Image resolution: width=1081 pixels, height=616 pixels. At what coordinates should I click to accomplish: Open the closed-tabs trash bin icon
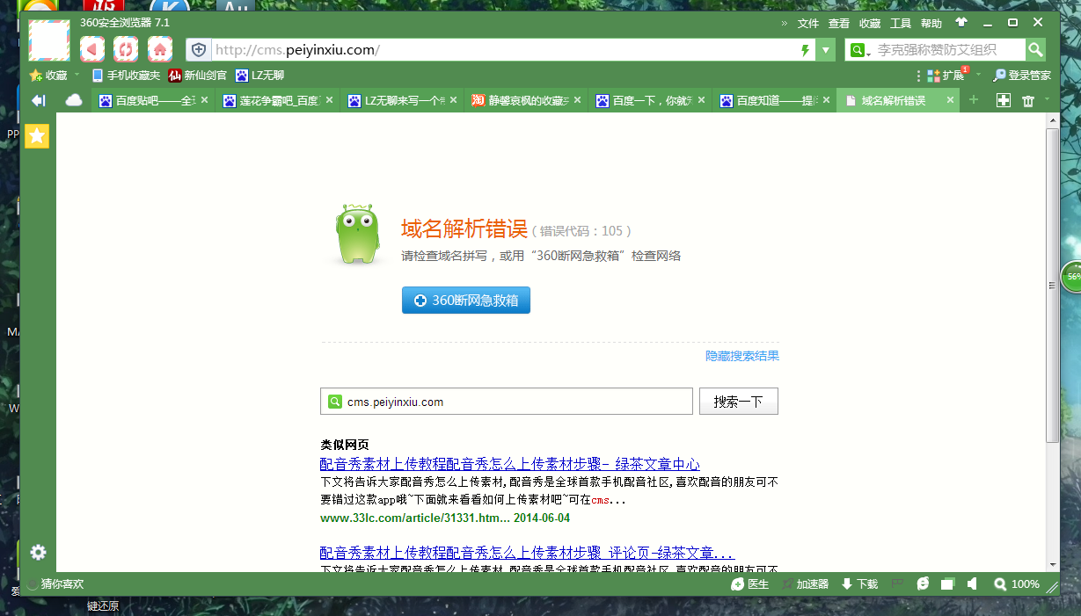point(1027,101)
